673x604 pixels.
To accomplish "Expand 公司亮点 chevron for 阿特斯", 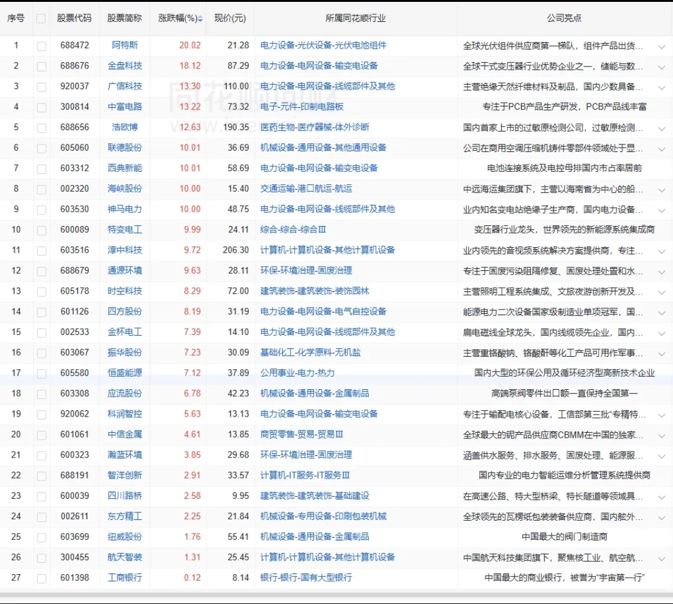I will (661, 46).
